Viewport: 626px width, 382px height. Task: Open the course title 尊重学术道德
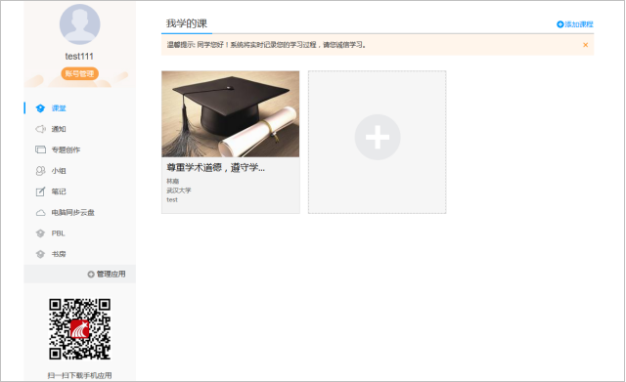point(215,168)
